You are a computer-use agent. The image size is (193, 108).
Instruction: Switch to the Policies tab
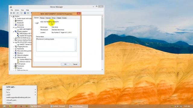click(42, 18)
